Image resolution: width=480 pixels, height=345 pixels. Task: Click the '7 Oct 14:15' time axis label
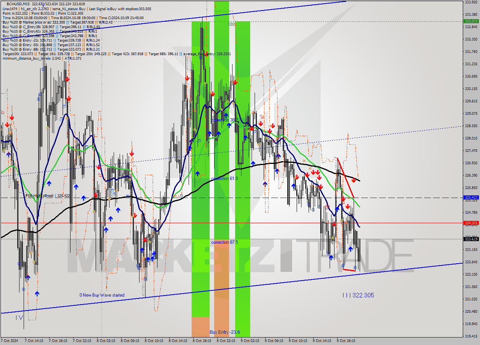(x=34, y=341)
